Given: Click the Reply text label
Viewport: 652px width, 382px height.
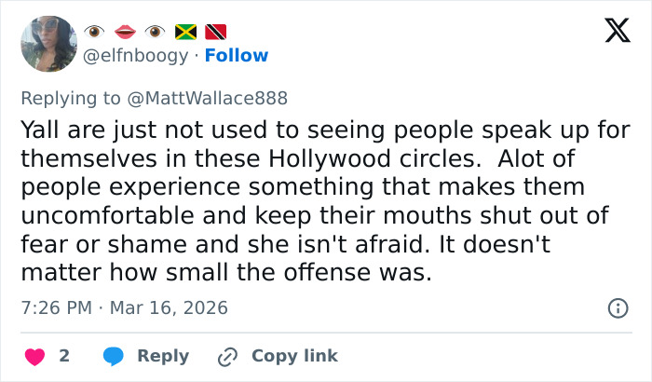Looking at the screenshot, I should (163, 356).
